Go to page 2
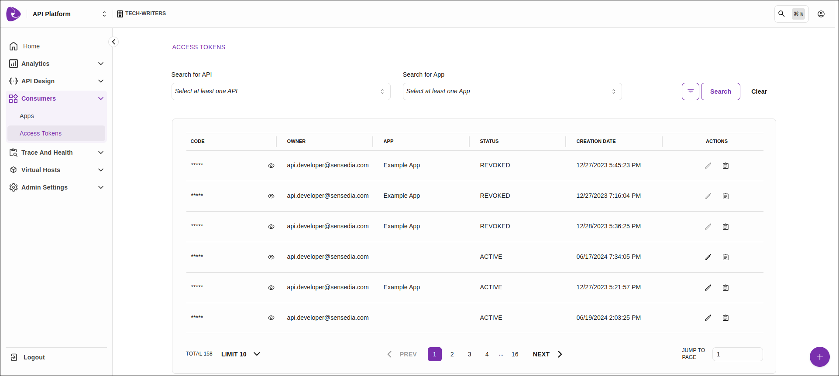The height and width of the screenshot is (376, 839). pos(452,354)
